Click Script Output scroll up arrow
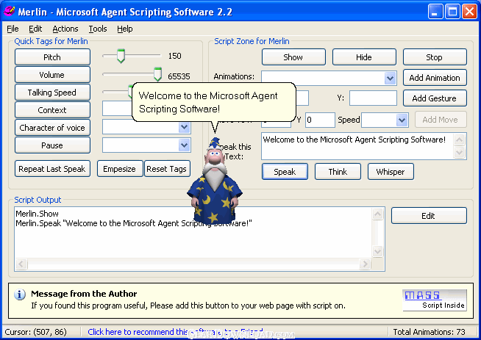This screenshot has width=481, height=340. click(x=377, y=214)
